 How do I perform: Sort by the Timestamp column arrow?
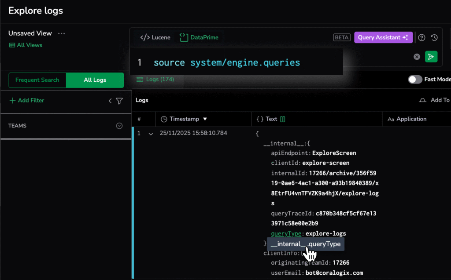pyautogui.click(x=205, y=119)
